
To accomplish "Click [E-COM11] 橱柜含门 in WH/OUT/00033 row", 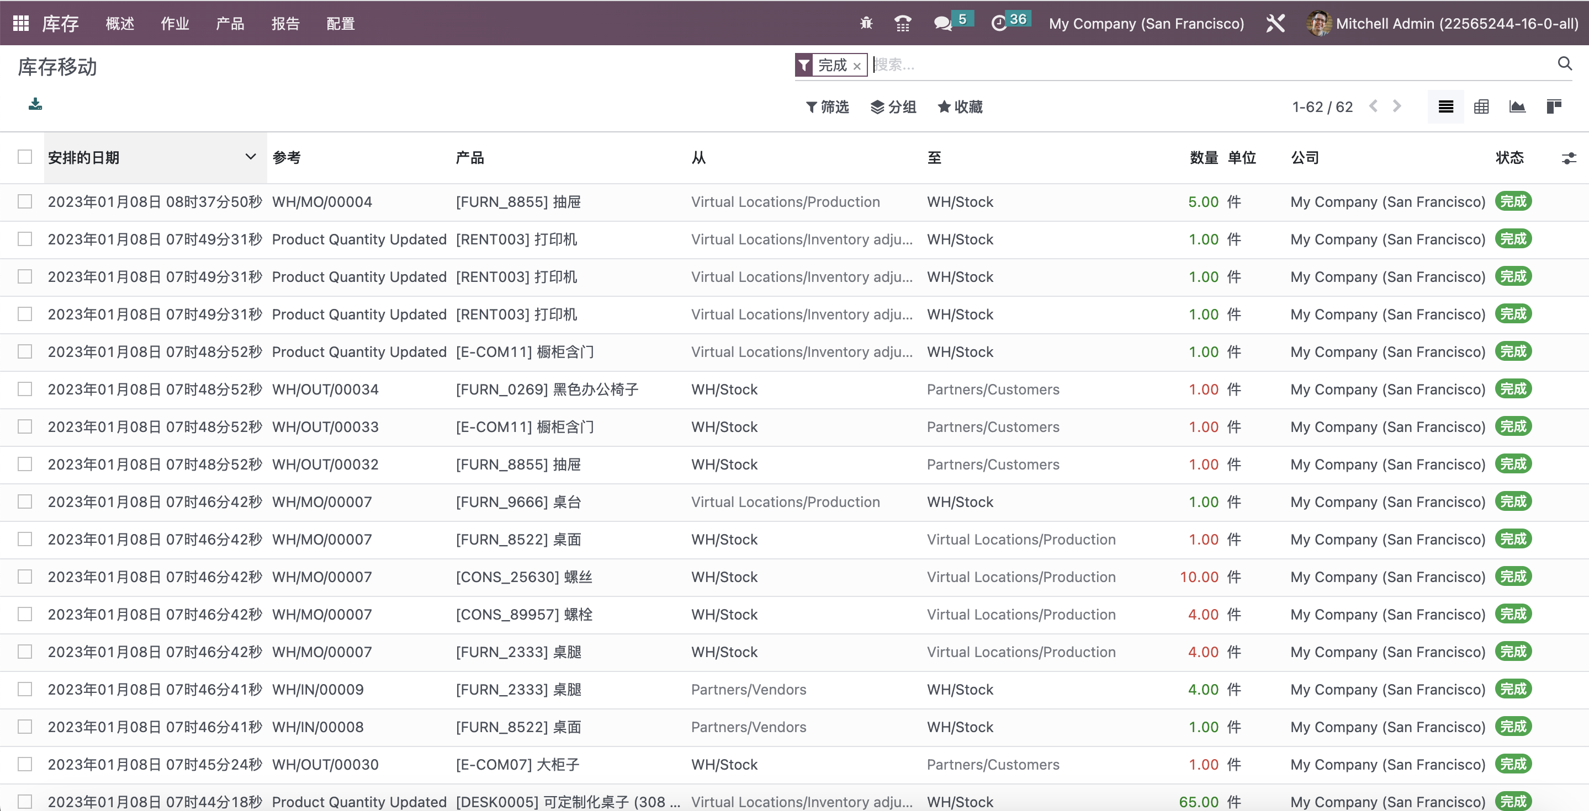I will point(525,427).
